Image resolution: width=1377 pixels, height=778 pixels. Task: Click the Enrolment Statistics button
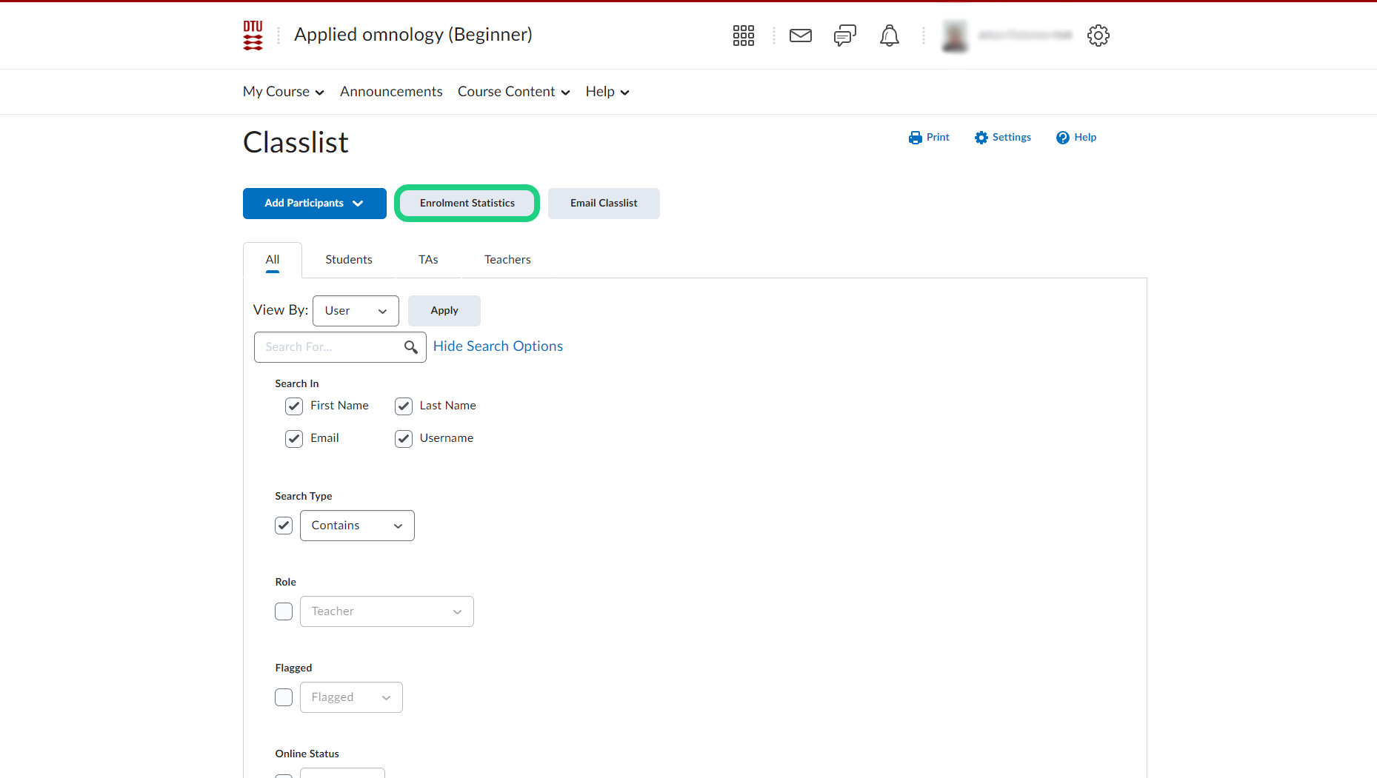tap(467, 204)
